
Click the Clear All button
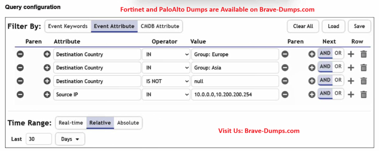coord(303,26)
